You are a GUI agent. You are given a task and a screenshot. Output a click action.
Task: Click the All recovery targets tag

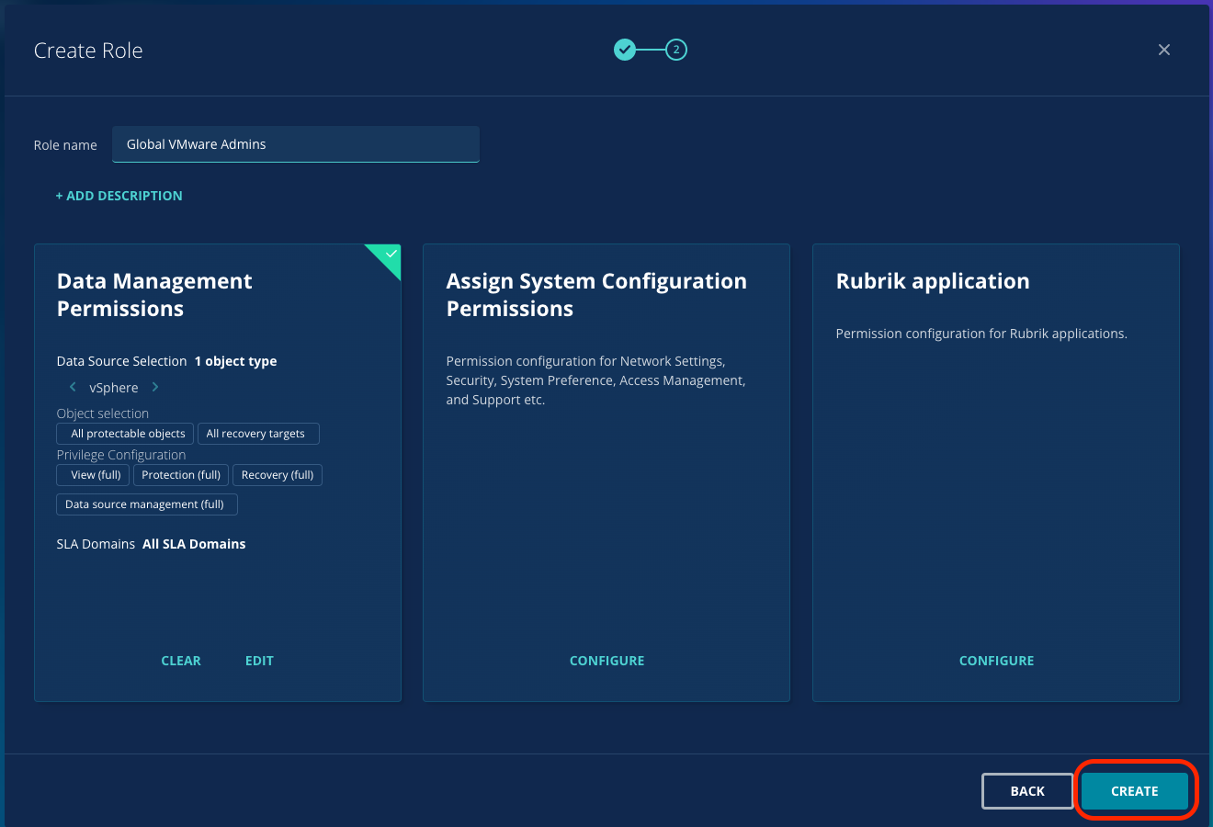point(256,434)
